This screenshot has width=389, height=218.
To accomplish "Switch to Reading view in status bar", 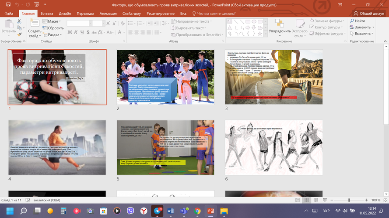I will coord(315,200).
